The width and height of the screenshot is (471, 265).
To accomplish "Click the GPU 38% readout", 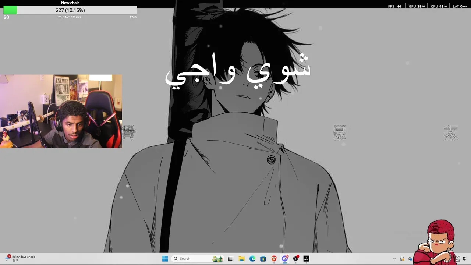I will 417,6.
